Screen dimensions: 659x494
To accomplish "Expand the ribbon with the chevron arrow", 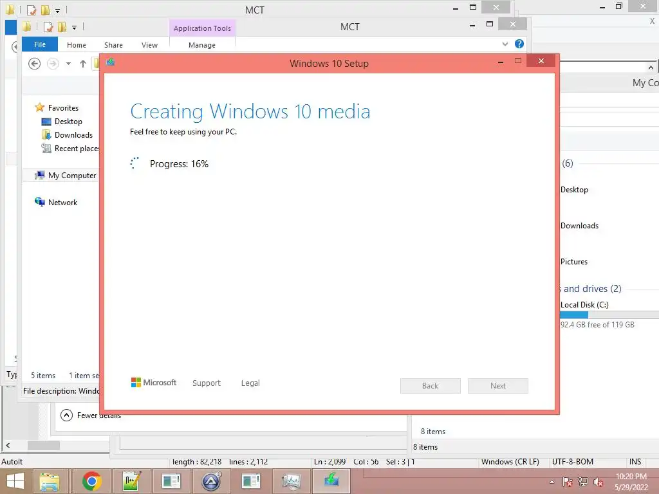I will 505,44.
